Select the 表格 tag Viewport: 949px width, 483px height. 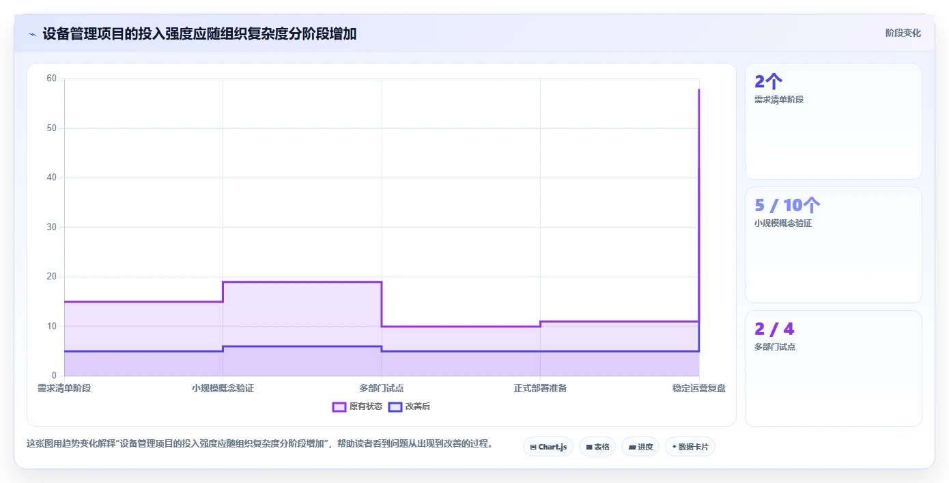click(597, 447)
